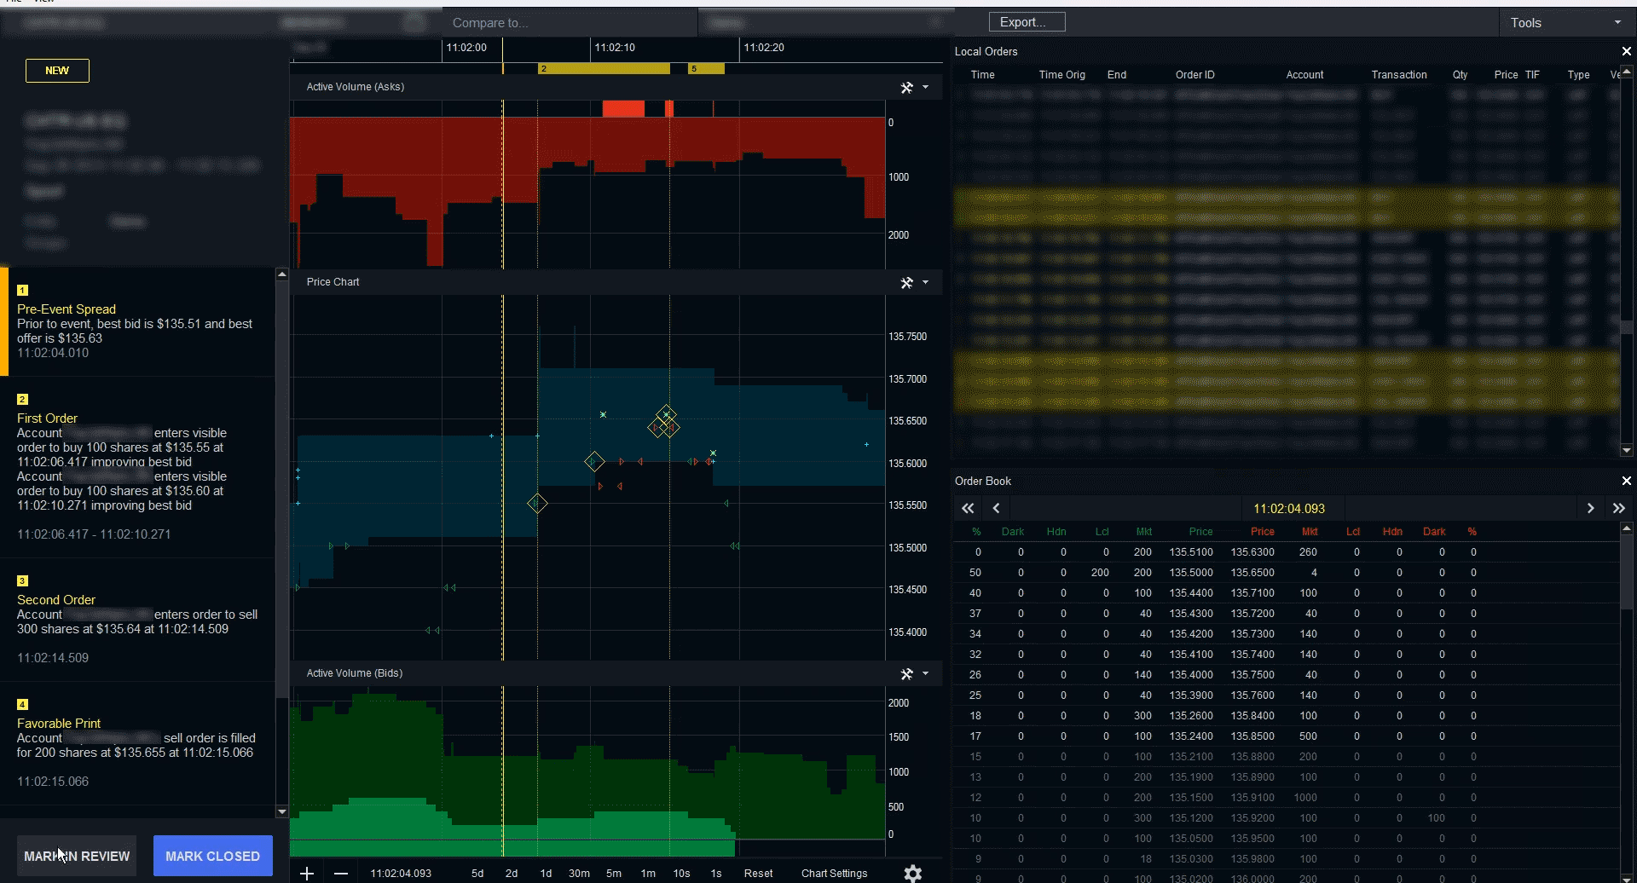
Task: Set chart range to 30m
Action: pos(580,874)
